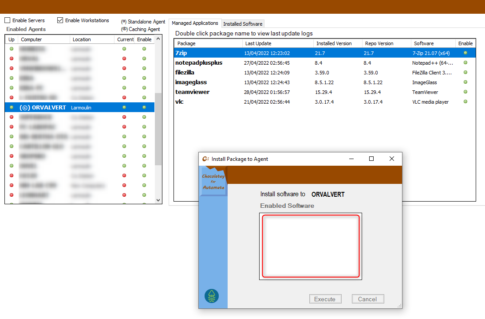Screen dimensions: 485x319
Task: Sort packages by the Software column header
Action: click(x=433, y=43)
